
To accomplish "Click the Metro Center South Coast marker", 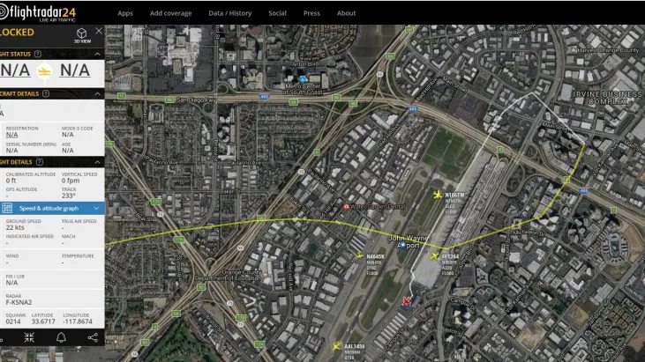I will 303,79.
